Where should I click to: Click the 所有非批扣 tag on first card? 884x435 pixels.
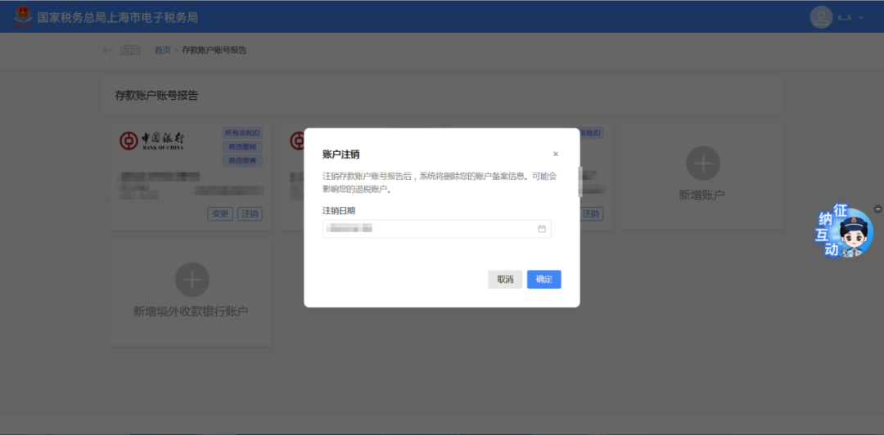[x=242, y=132]
